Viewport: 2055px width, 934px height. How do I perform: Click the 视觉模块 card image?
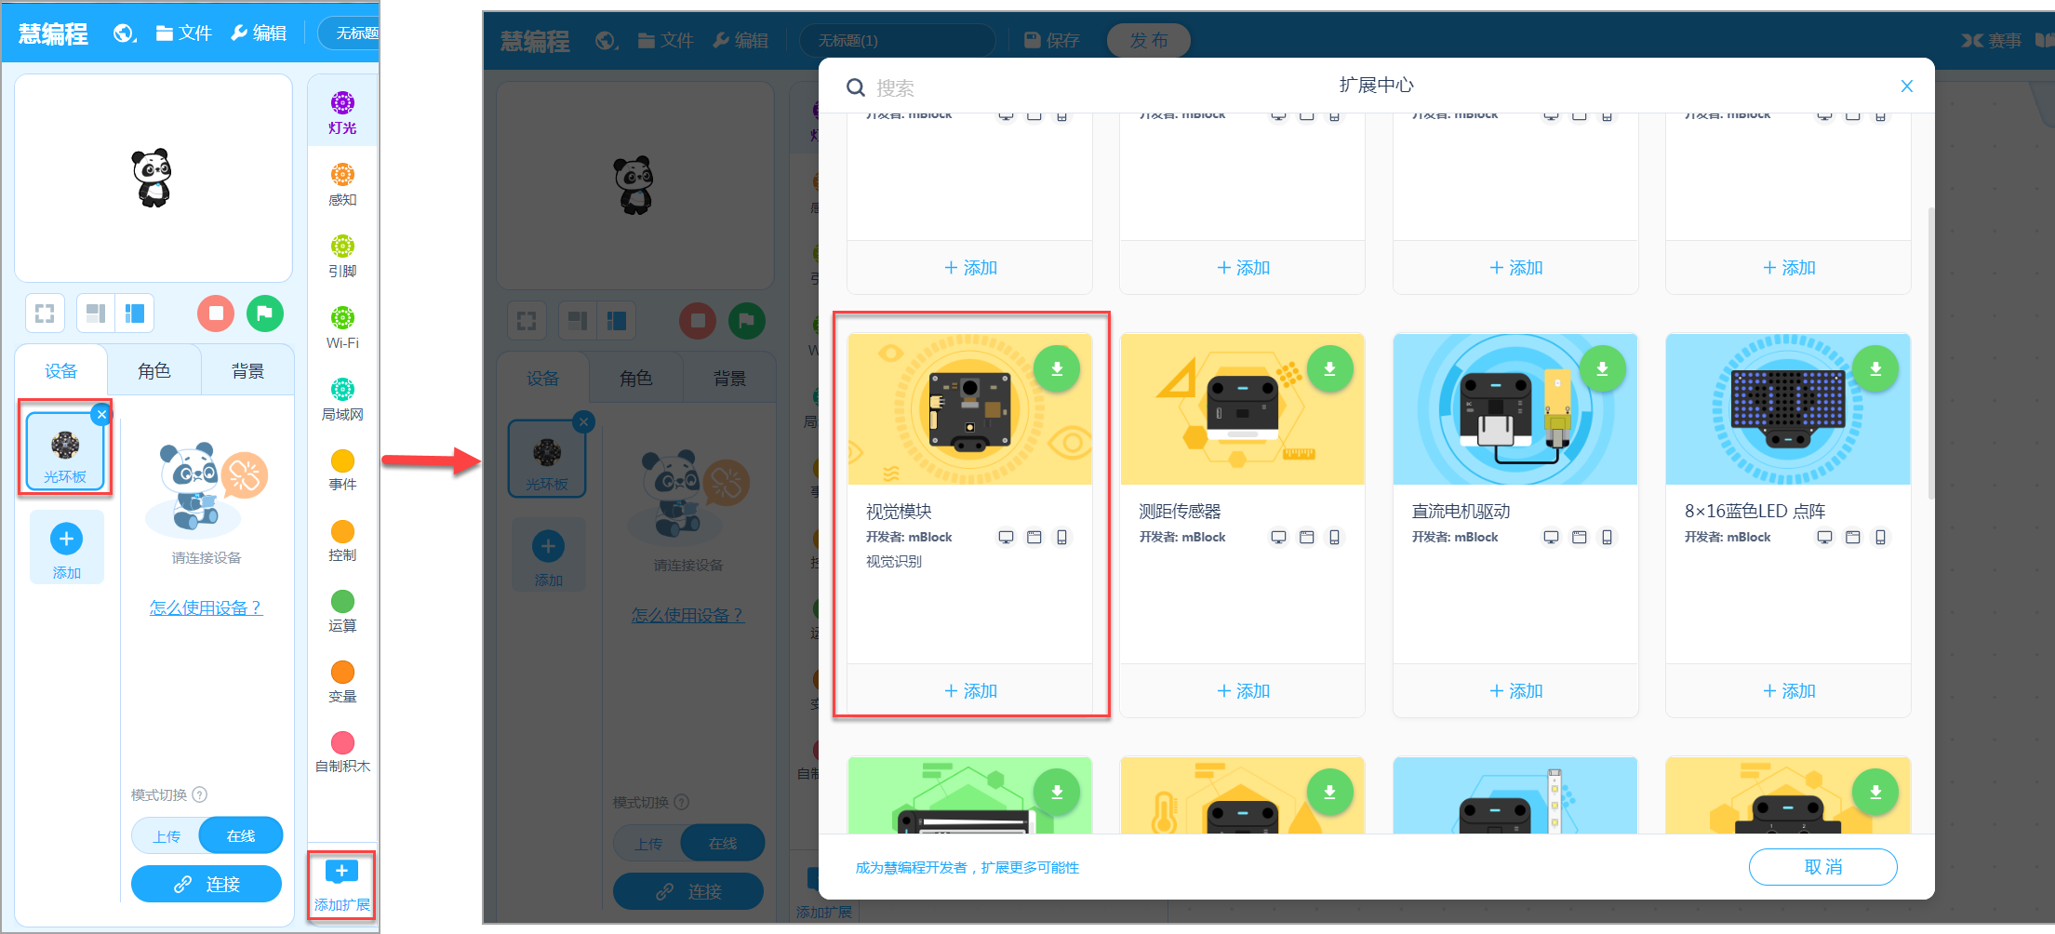(970, 409)
